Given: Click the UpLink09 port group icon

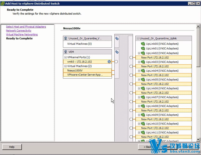Looking at the screenshot, I should click(143, 115).
